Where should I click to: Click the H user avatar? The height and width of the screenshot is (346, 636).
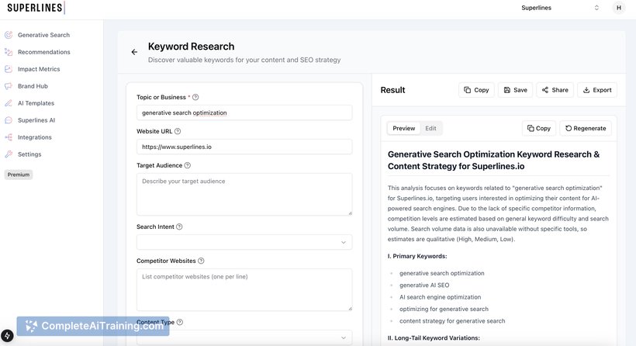[619, 8]
